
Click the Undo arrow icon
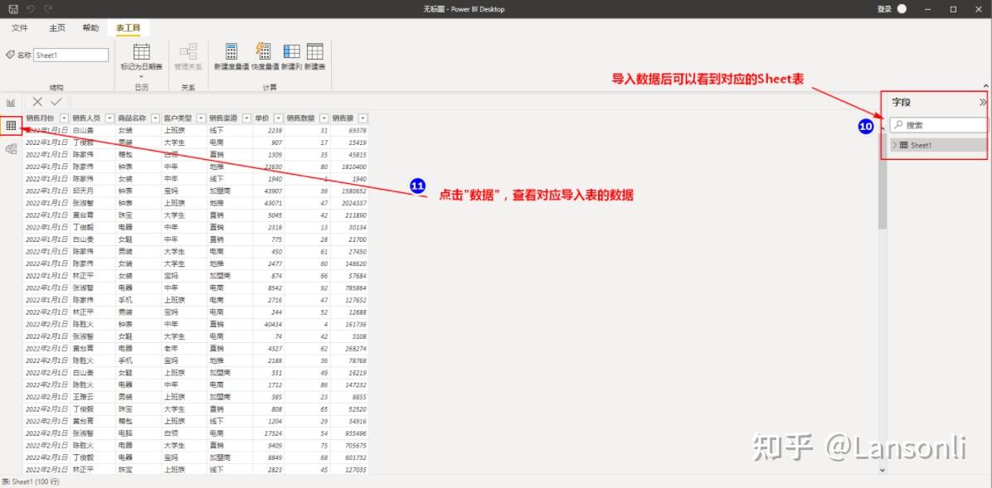(x=31, y=9)
